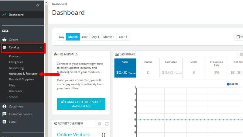Open the Activity Overview settings gear
The image size is (243, 137).
pos(100,124)
